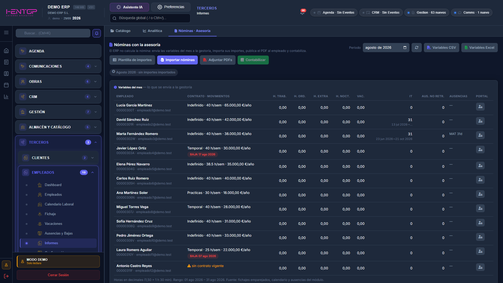Switch to the Analítica tab
This screenshot has height=283, width=503.
[x=152, y=31]
